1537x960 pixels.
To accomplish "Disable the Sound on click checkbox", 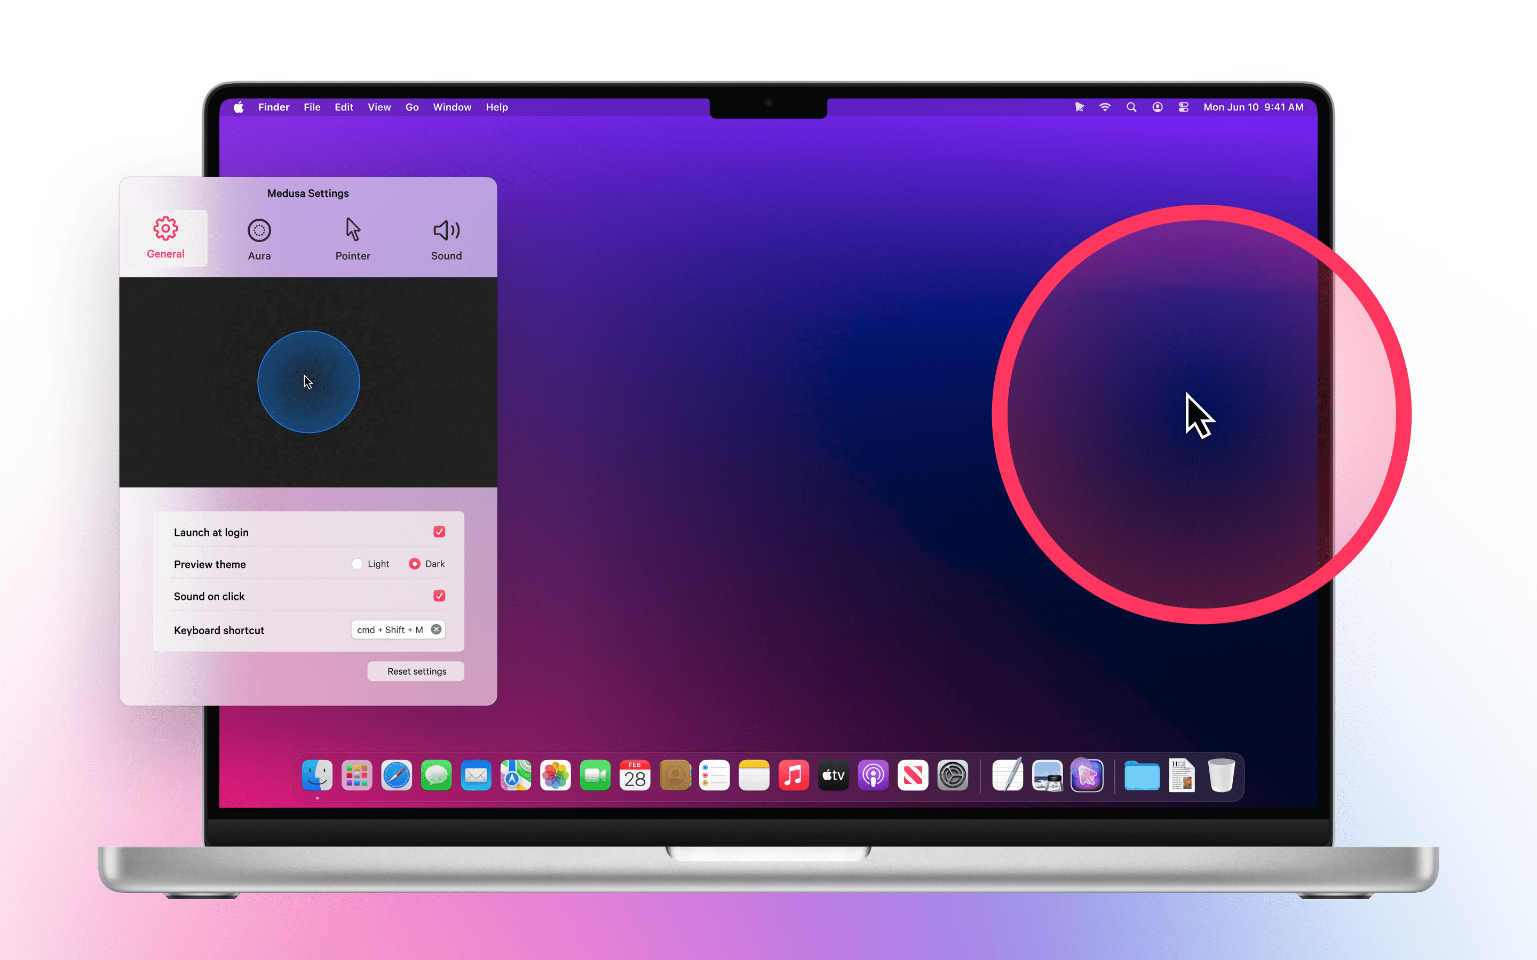I will pyautogui.click(x=439, y=596).
